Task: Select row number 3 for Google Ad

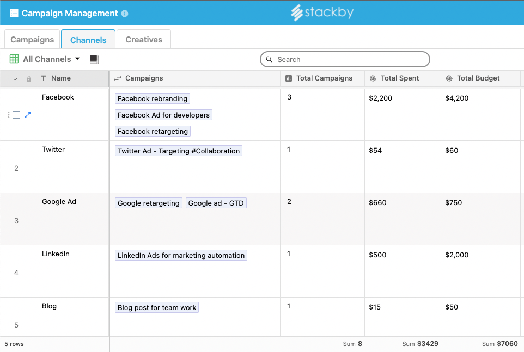Action: point(16,220)
